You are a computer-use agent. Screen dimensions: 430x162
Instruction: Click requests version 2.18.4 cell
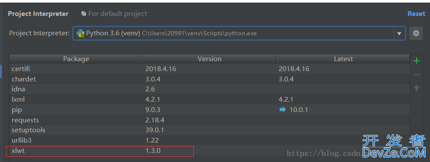click(x=155, y=120)
